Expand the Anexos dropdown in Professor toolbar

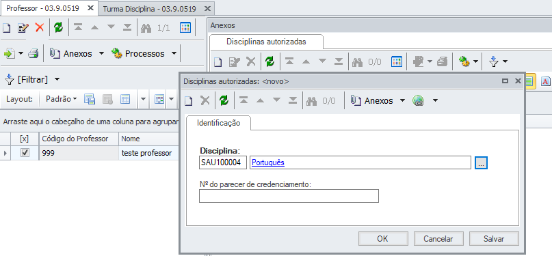coord(101,54)
